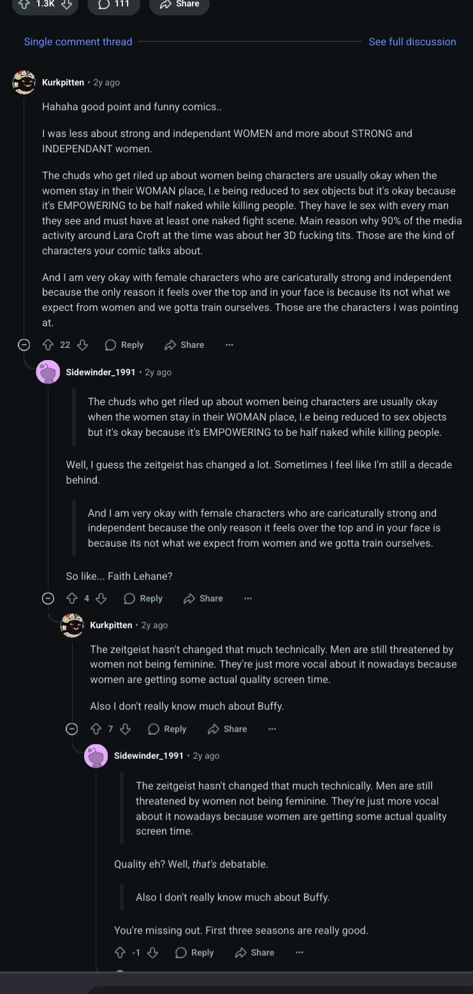Collapse the thread at Kurkpitten's 22-point comment
The height and width of the screenshot is (994, 473).
point(24,345)
